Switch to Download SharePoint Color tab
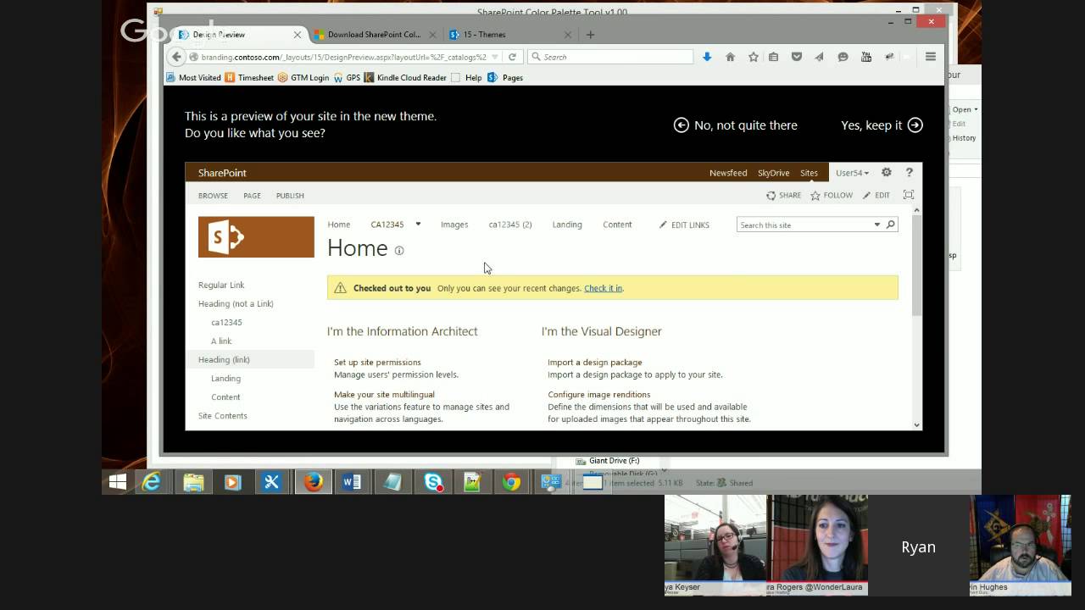Screen dimensions: 1085x610 coord(375,35)
